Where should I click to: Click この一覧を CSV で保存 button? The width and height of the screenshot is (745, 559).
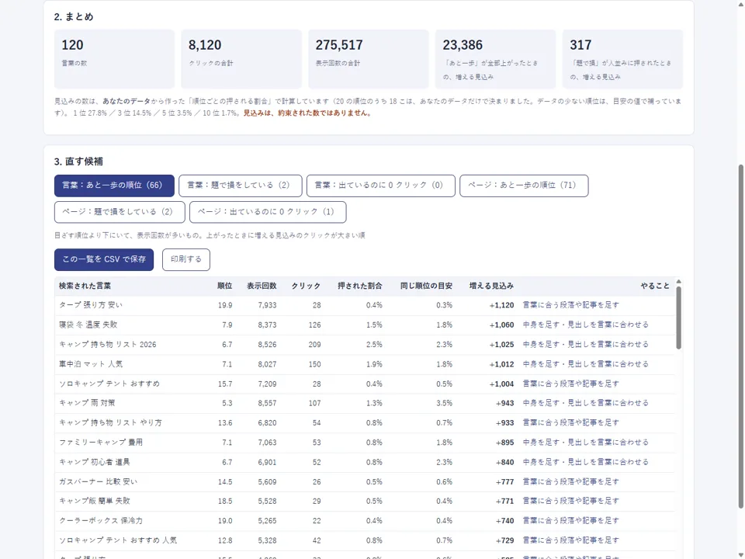(104, 259)
